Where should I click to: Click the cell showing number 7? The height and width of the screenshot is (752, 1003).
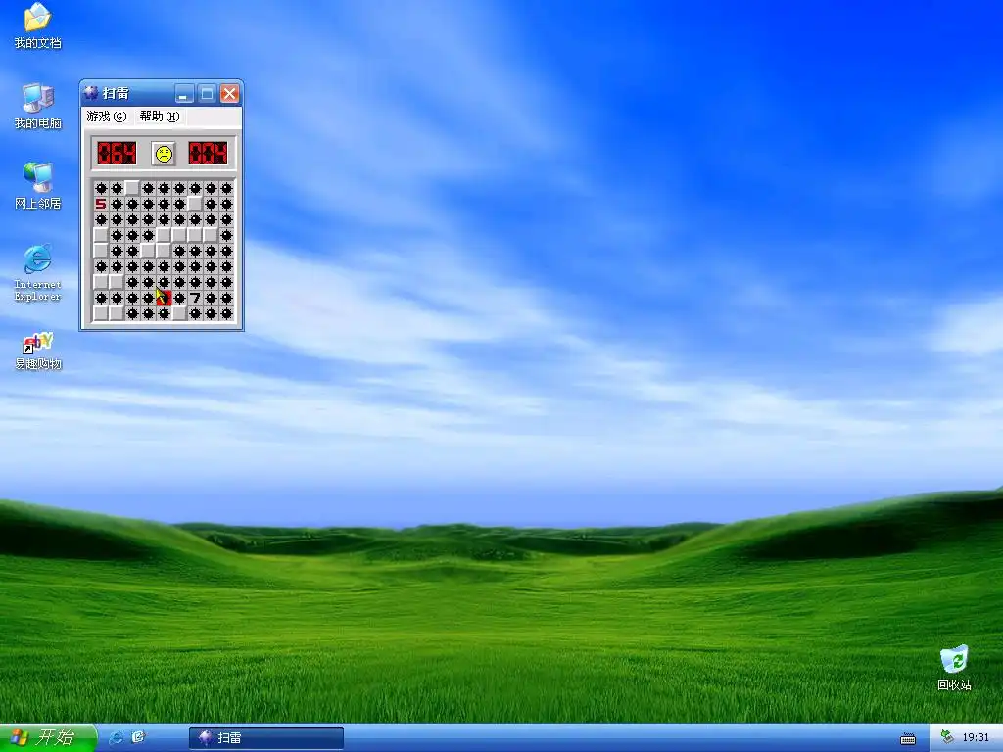coord(195,298)
